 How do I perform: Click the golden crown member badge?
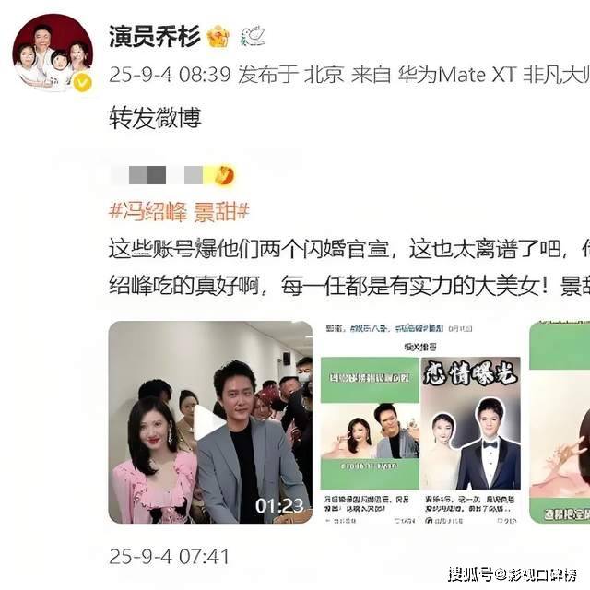(x=218, y=37)
